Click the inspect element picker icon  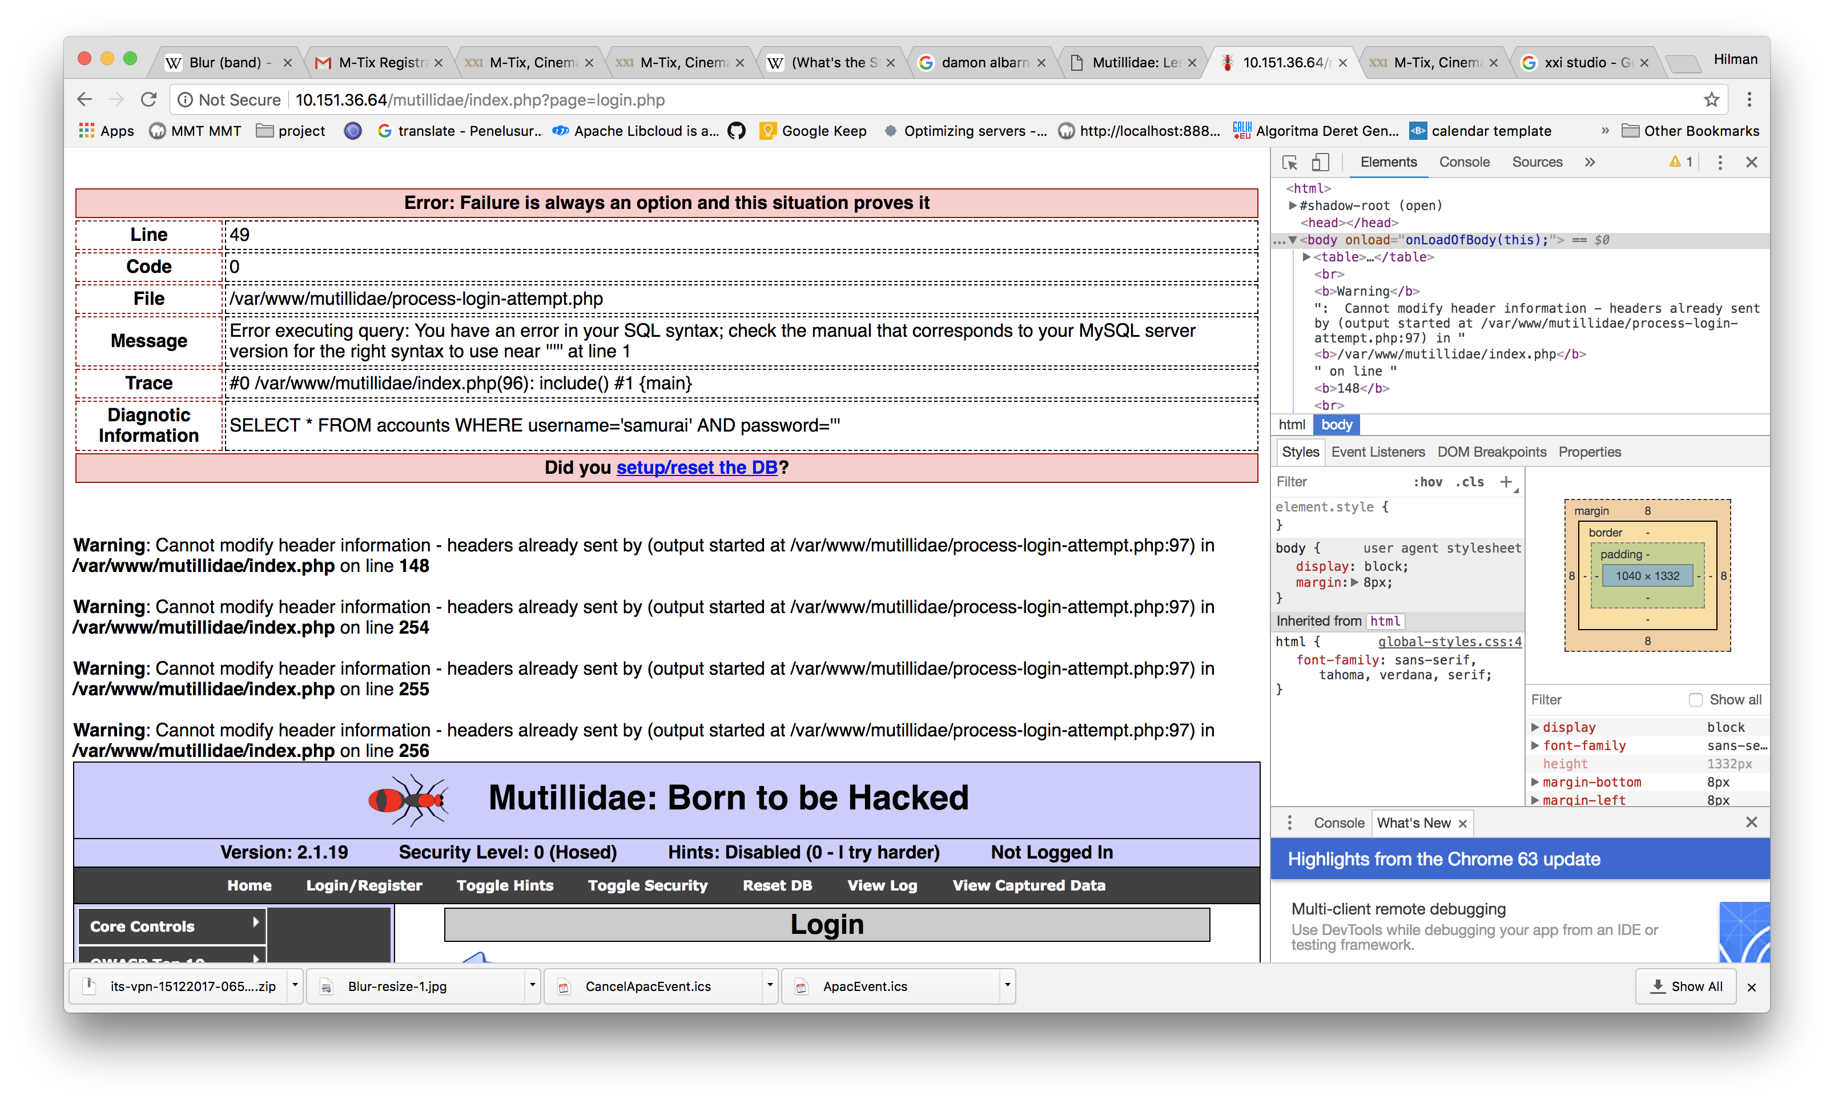point(1289,162)
